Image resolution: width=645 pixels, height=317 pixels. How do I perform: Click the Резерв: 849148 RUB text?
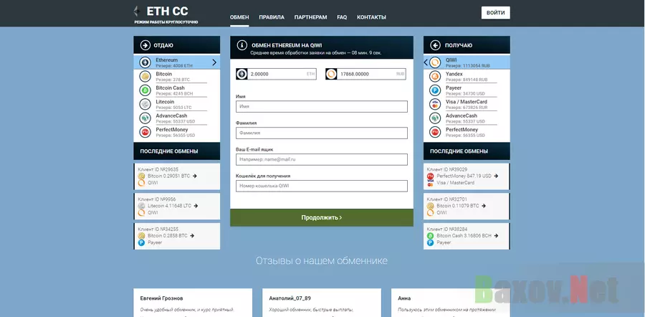tap(467, 80)
